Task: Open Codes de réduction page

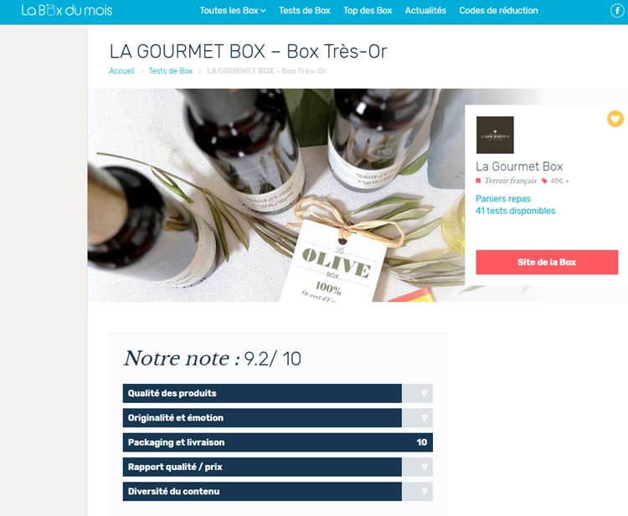Action: [x=498, y=11]
